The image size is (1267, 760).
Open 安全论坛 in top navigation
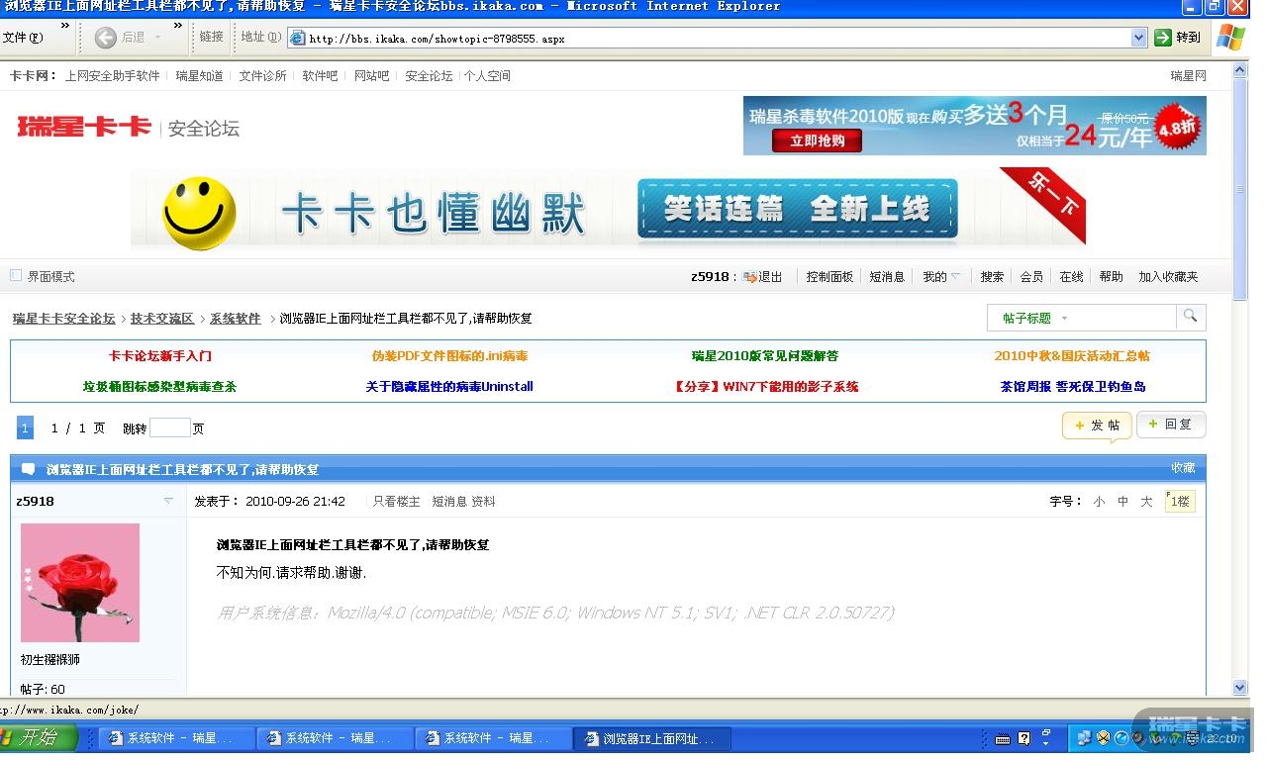[x=429, y=76]
